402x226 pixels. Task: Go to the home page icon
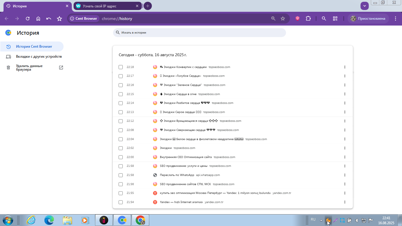[x=38, y=19]
